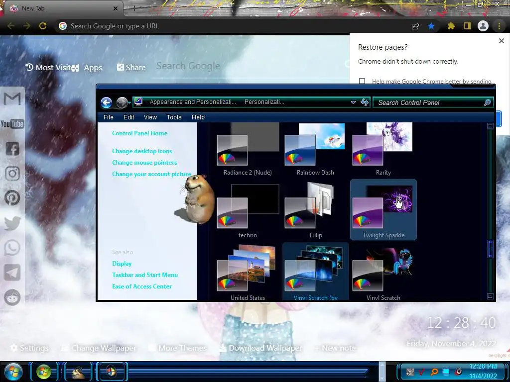Open Twitter shortcut in sidebar
Image resolution: width=510 pixels, height=382 pixels.
click(12, 223)
